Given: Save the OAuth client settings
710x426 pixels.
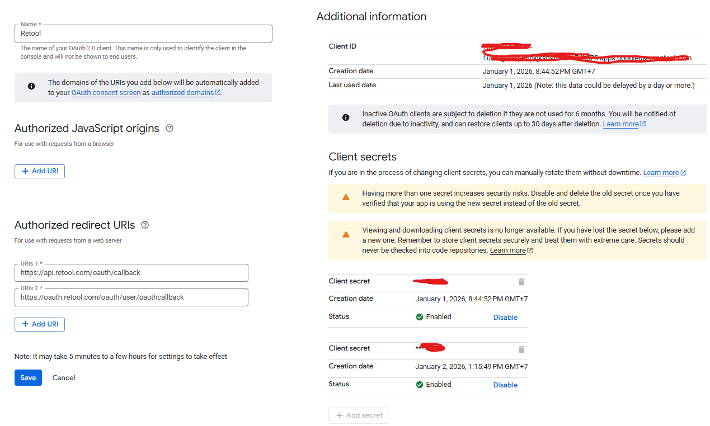Looking at the screenshot, I should pos(28,378).
